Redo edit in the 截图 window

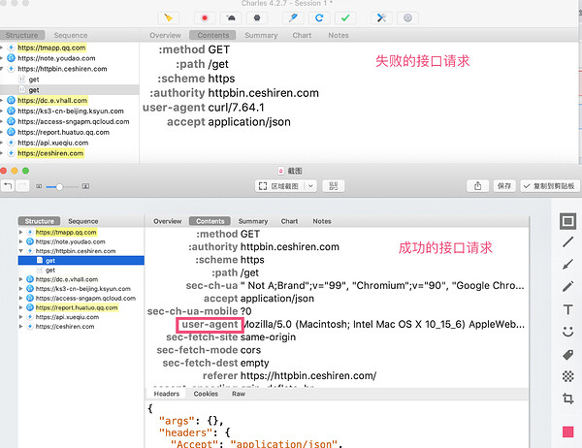(x=22, y=186)
